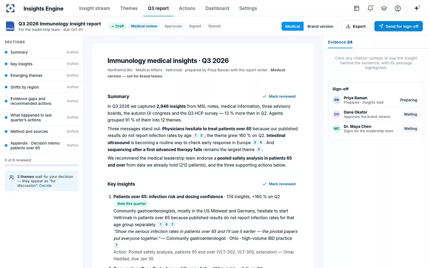The height and width of the screenshot is (268, 429).
Task: Click Priya Raman's PR avatar
Action: click(337, 100)
